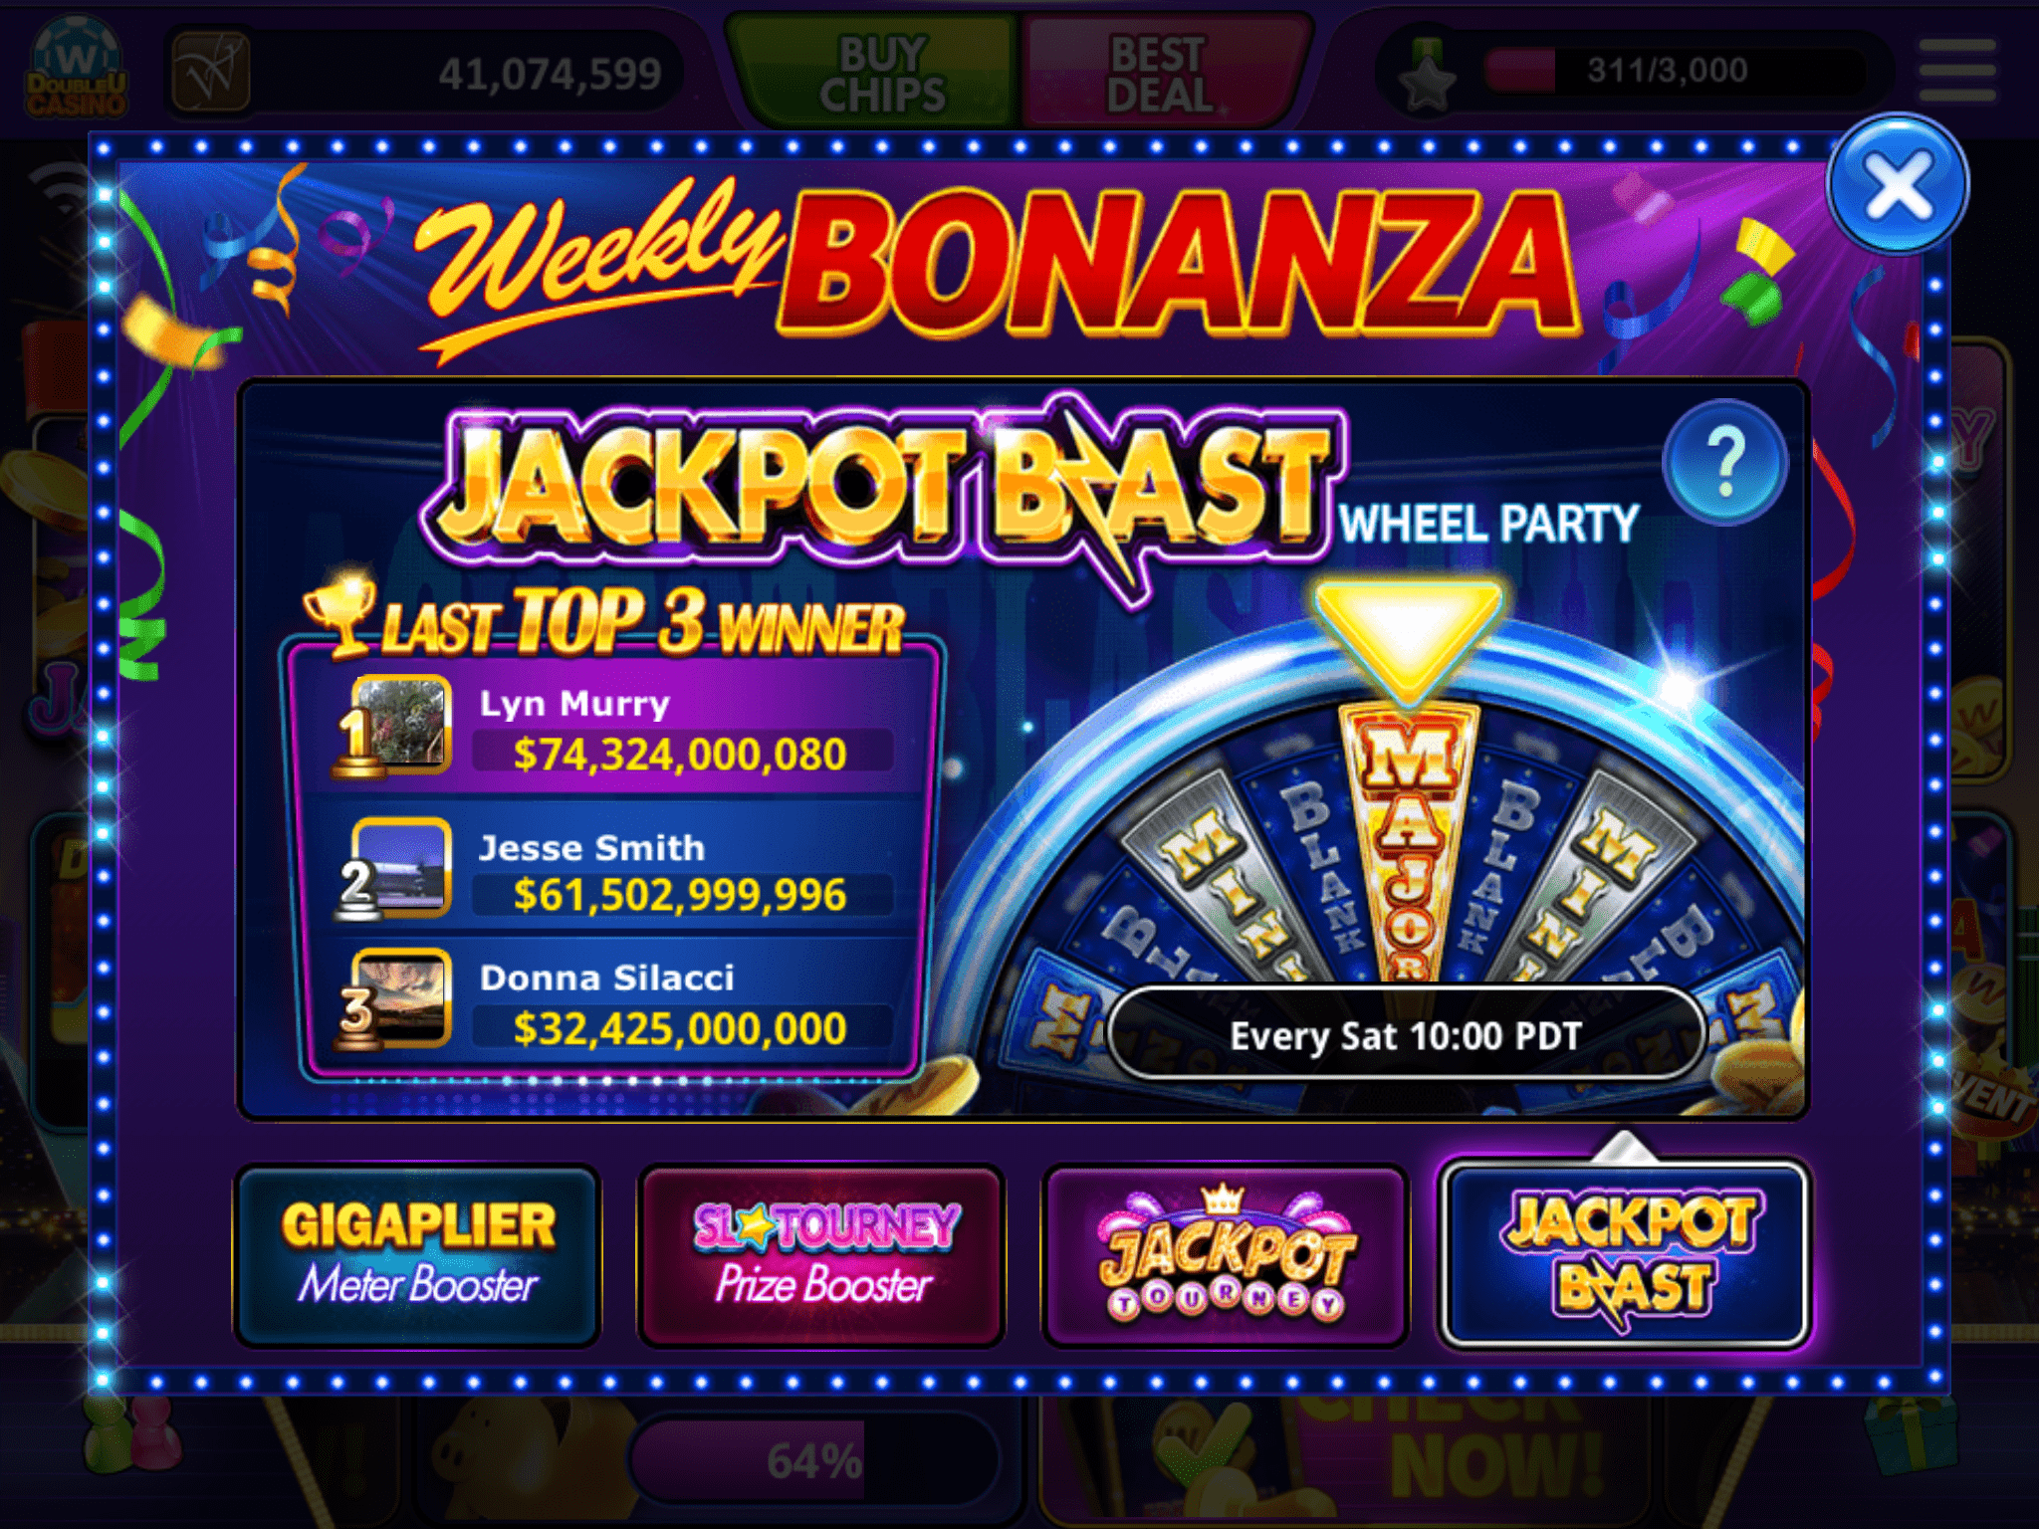This screenshot has height=1529, width=2039.
Task: Close the Weekly Bonanza popup
Action: point(1898,186)
